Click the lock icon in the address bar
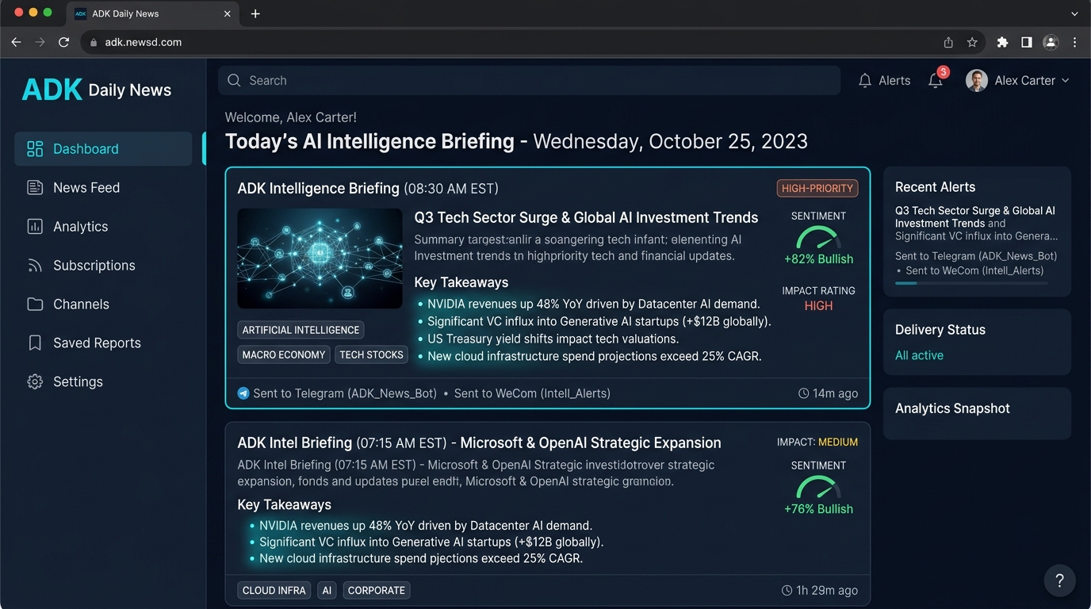This screenshot has width=1091, height=609. [94, 42]
